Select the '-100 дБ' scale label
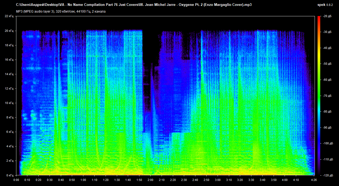Screen dimensions: 339x186 pos(328,143)
